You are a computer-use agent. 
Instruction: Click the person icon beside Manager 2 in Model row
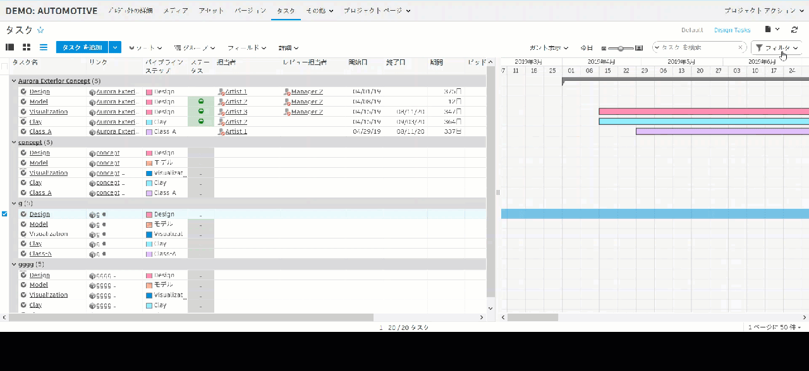pos(287,102)
